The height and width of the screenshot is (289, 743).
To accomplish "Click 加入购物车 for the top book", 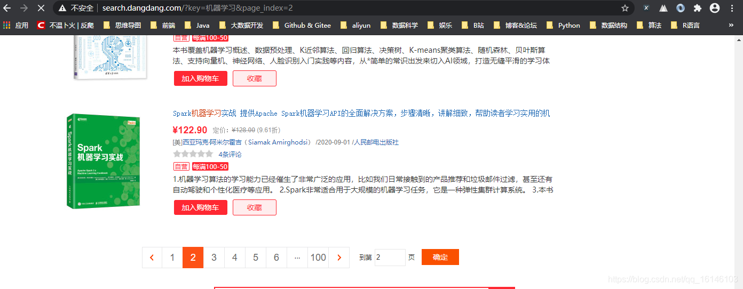I will click(x=200, y=78).
